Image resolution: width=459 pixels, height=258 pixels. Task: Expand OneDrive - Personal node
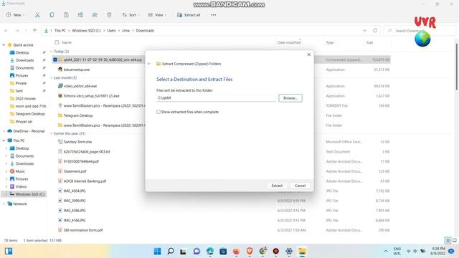tap(4, 131)
